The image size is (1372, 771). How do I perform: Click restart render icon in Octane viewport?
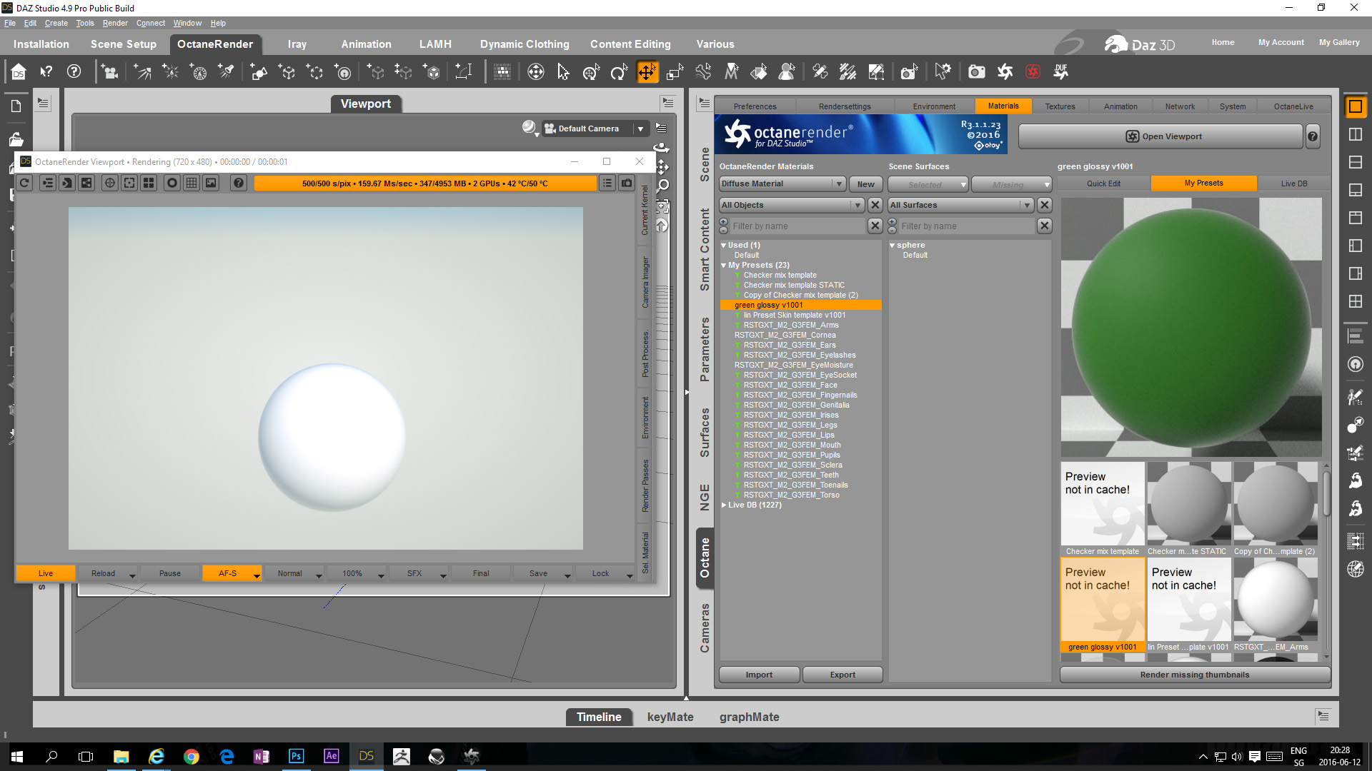(x=24, y=183)
